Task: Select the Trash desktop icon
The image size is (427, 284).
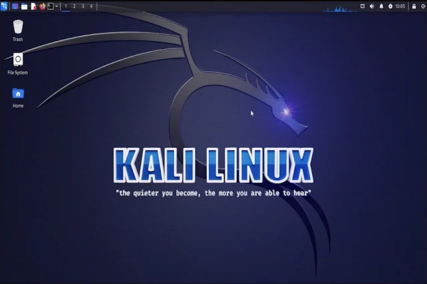Action: coord(18,31)
